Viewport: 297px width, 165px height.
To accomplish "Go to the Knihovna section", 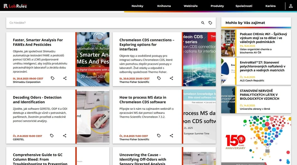I will (x=164, y=6).
